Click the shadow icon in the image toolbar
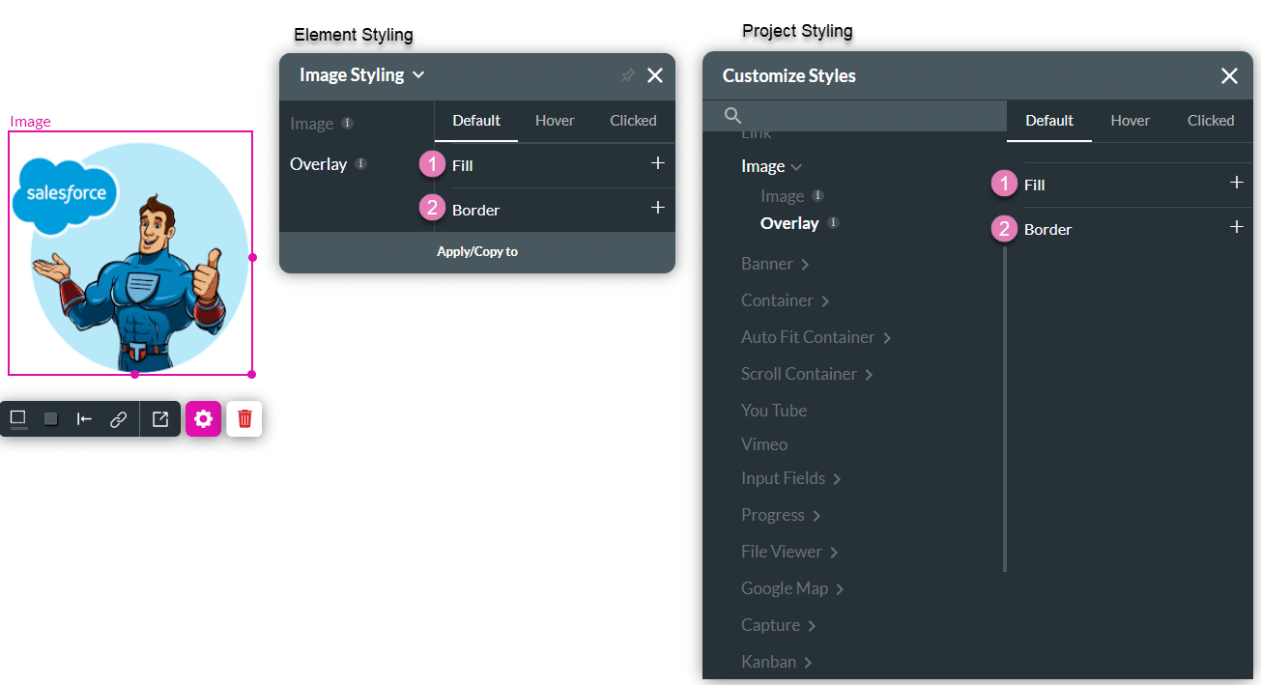The image size is (1261, 685). tap(50, 418)
